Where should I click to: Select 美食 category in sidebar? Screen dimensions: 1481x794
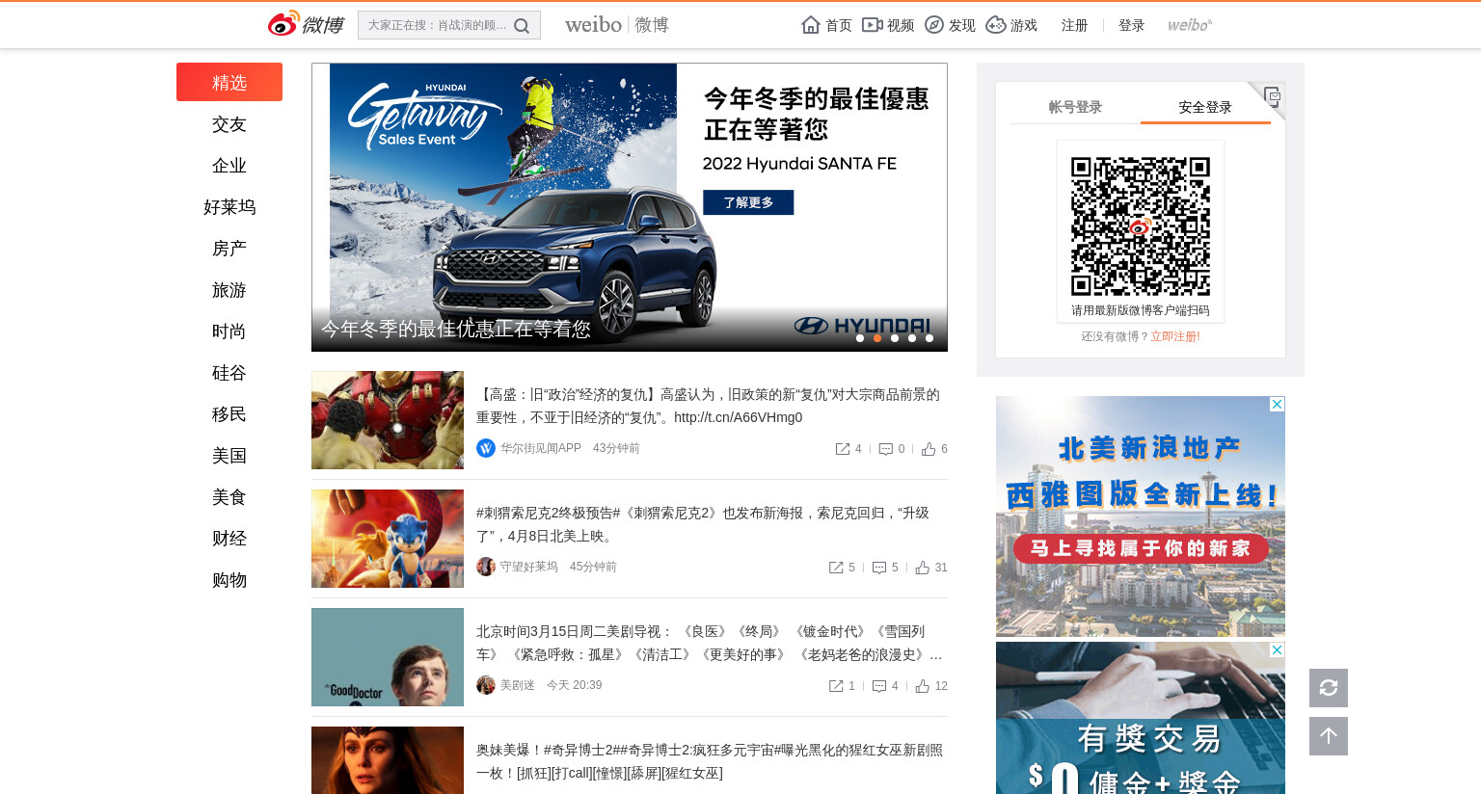(x=229, y=497)
